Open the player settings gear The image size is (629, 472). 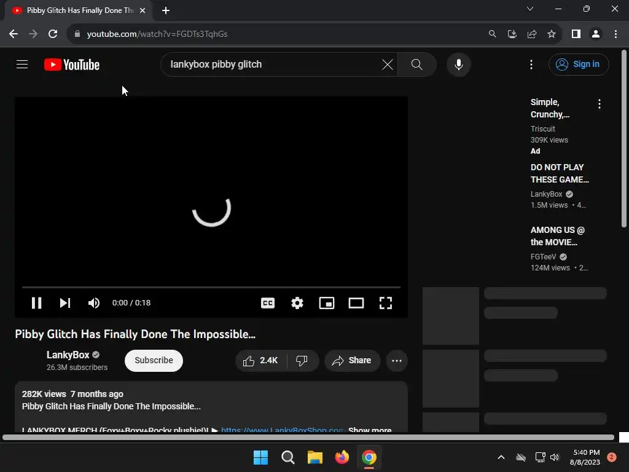coord(297,303)
